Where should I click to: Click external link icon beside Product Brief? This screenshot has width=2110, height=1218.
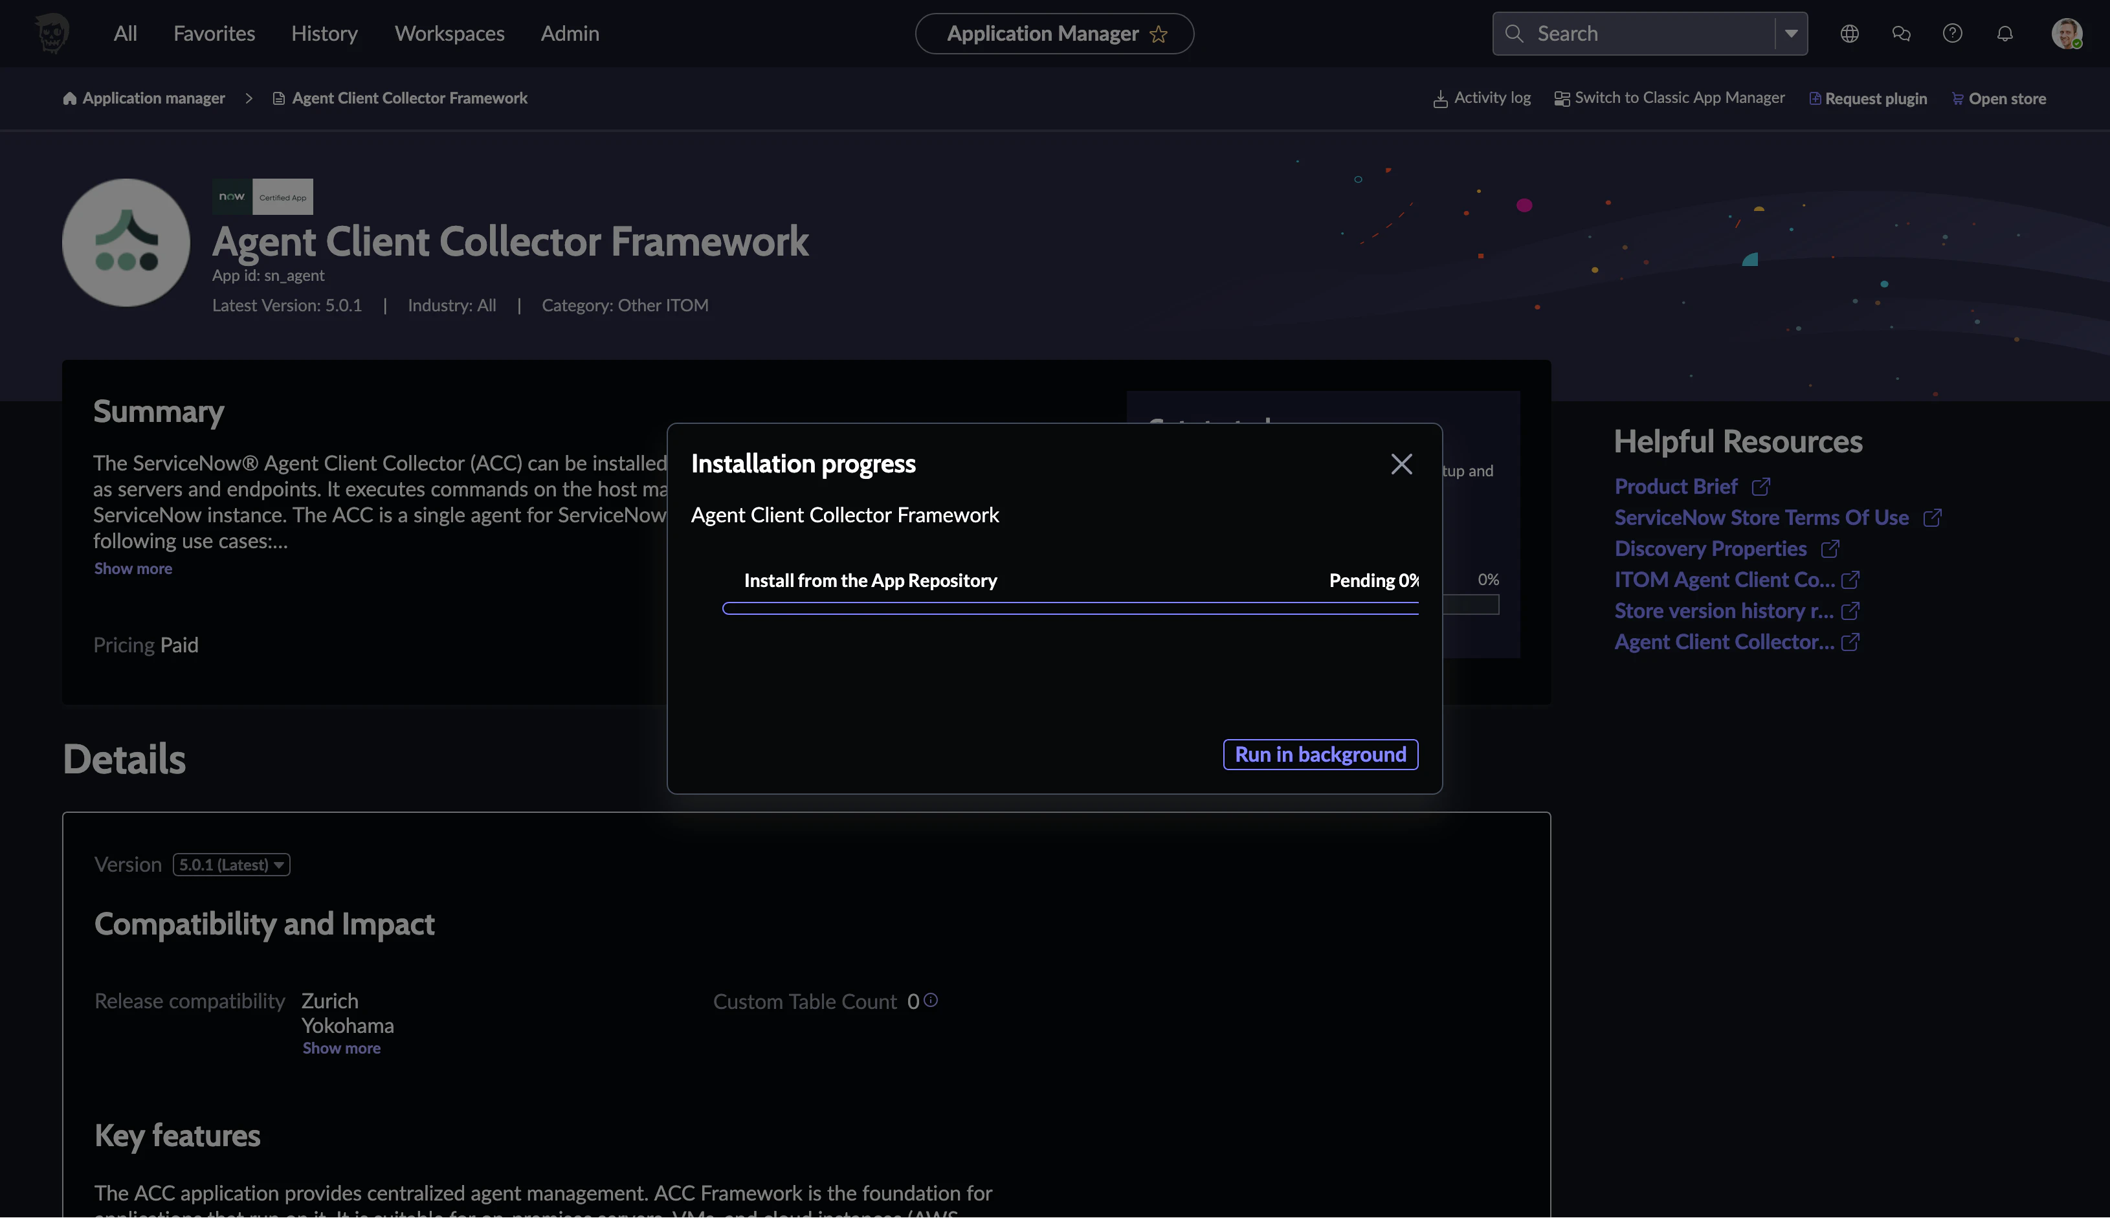(x=1761, y=487)
